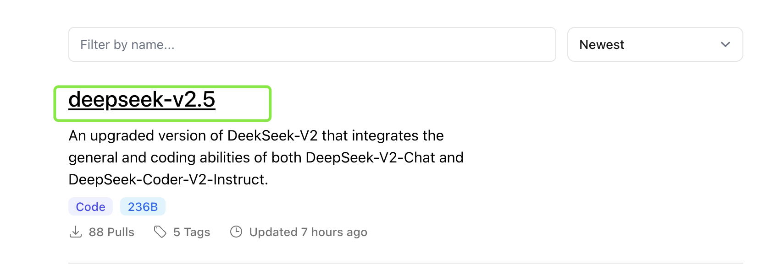Click the 236B parameter size badge

tap(143, 207)
